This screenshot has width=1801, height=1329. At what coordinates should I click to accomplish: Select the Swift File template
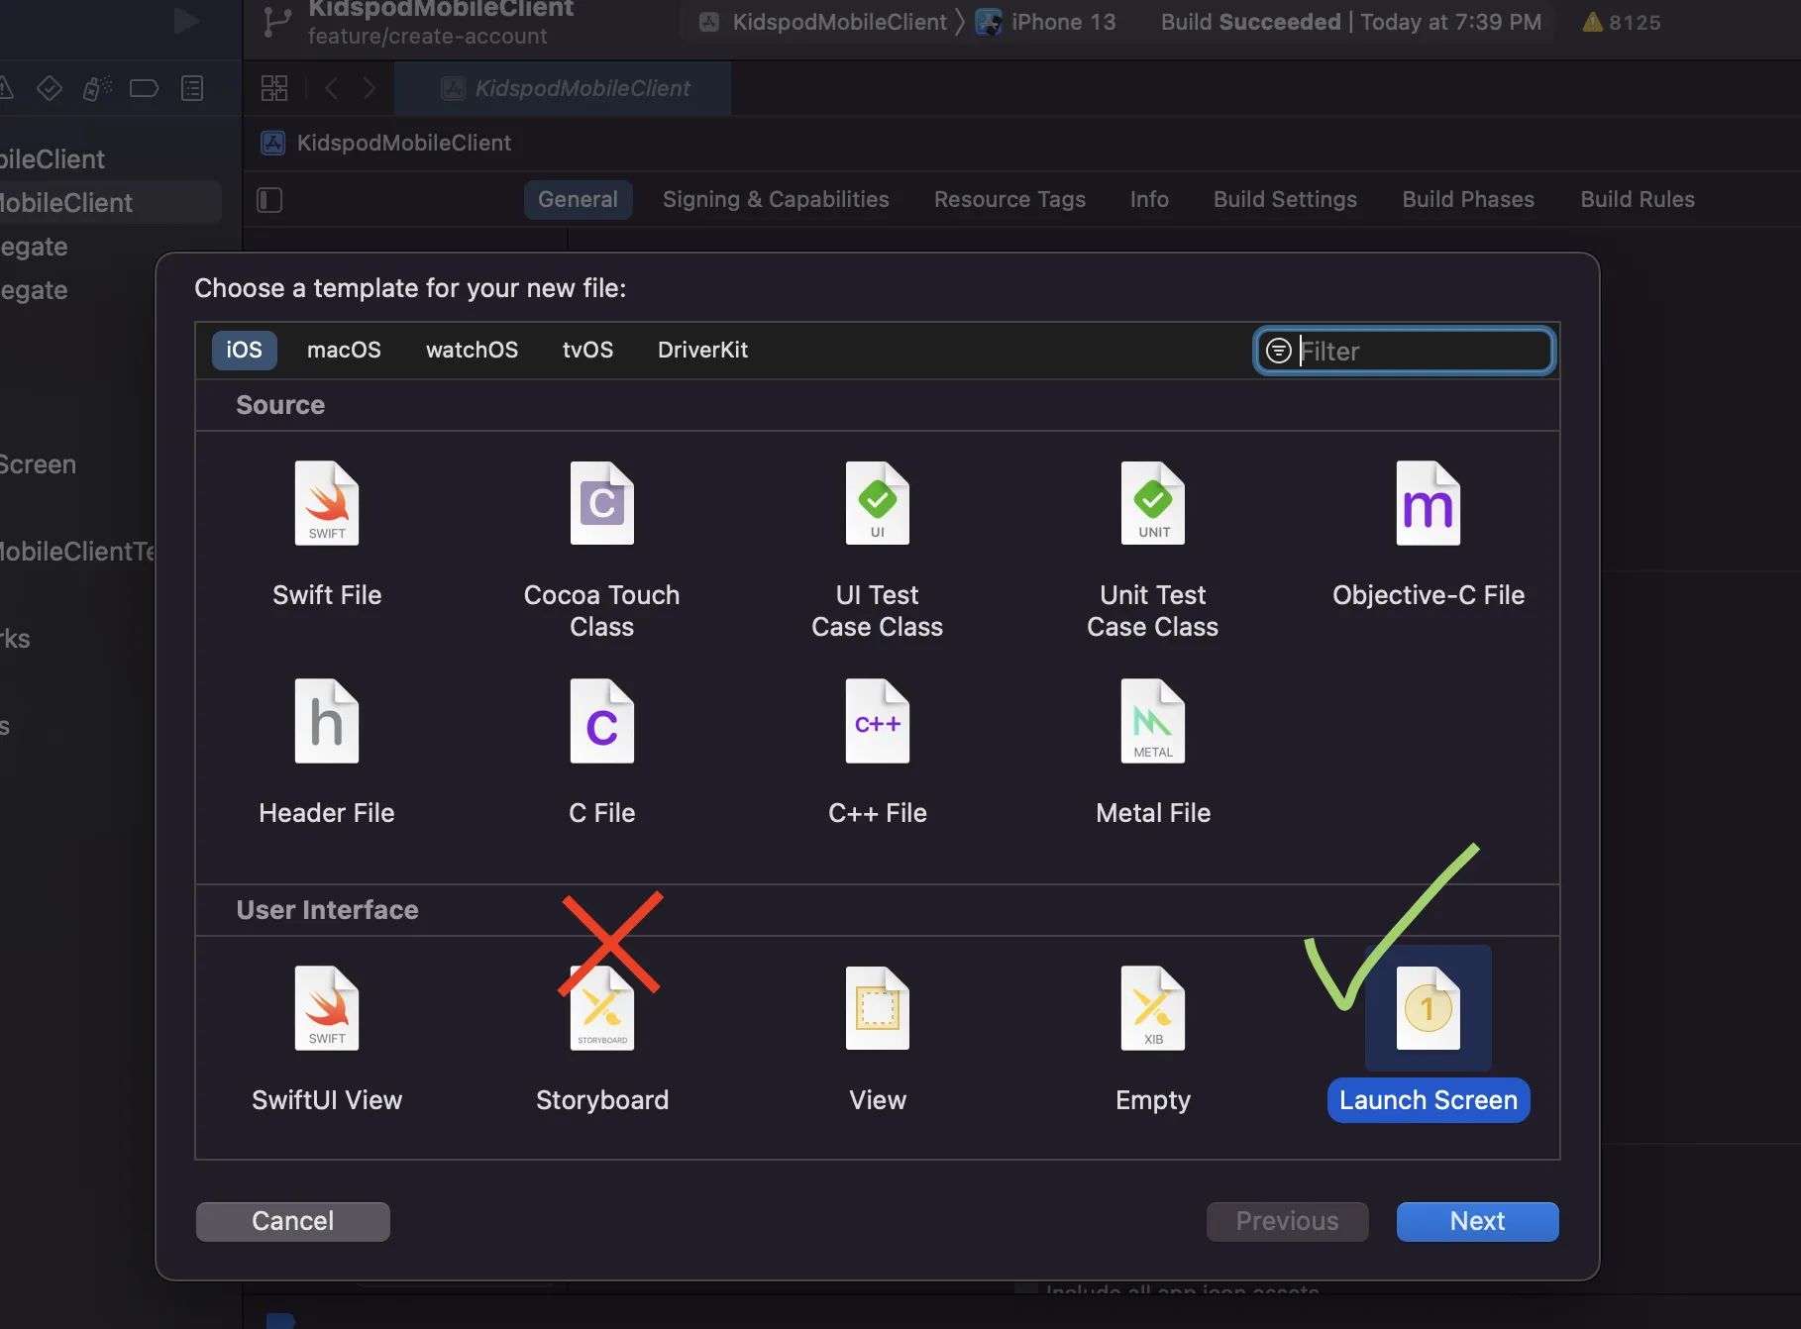coord(327,535)
